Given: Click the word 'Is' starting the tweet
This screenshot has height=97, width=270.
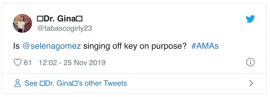Looking at the screenshot, I should [x=17, y=46].
